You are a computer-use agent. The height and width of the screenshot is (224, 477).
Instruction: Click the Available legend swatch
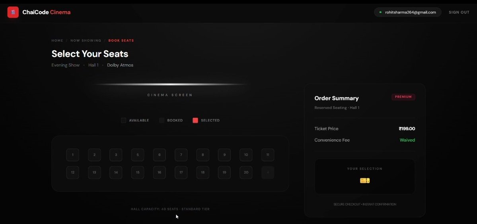pyautogui.click(x=123, y=121)
